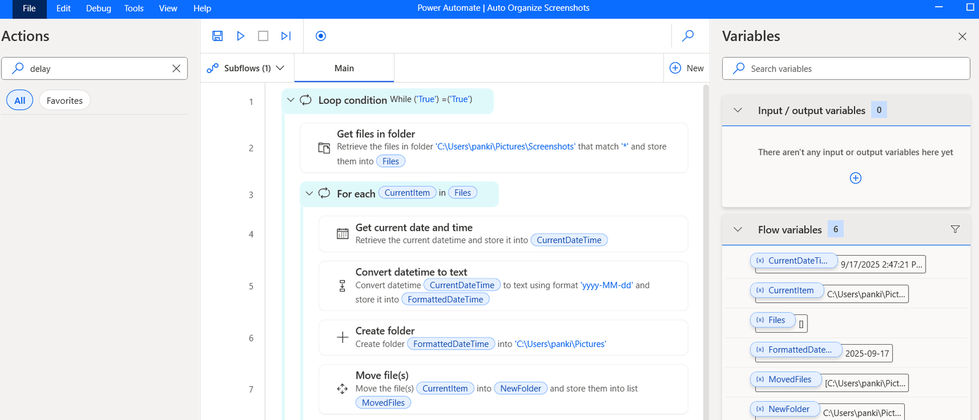Close the Variables panel
979x420 pixels.
(x=962, y=37)
